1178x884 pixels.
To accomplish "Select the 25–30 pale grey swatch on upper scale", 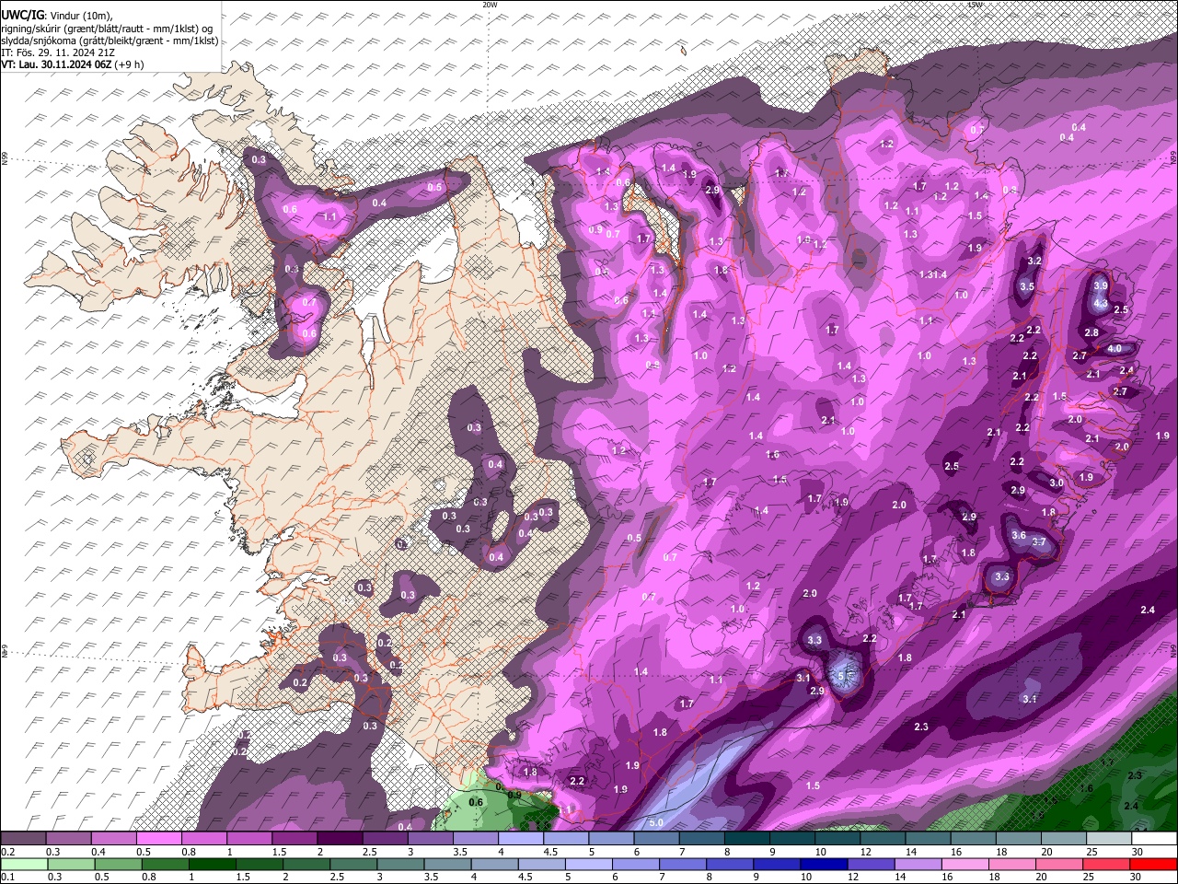I will pyautogui.click(x=1109, y=839).
